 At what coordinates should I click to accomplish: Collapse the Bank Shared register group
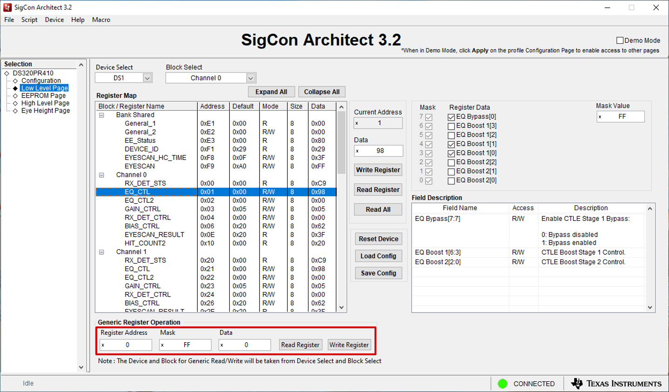coord(101,115)
